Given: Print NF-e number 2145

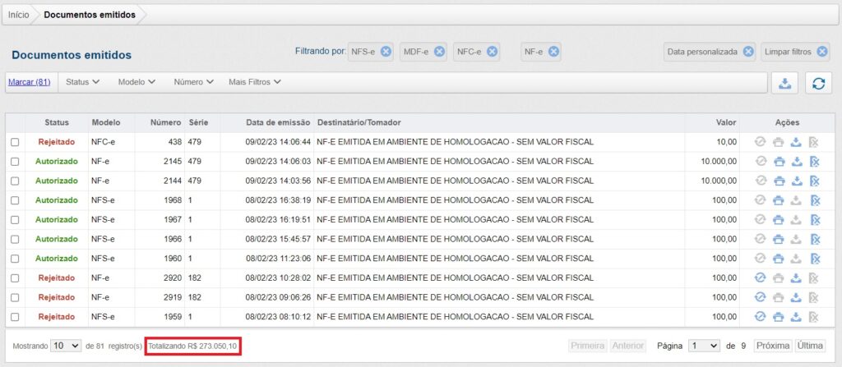Looking at the screenshot, I should coord(778,162).
